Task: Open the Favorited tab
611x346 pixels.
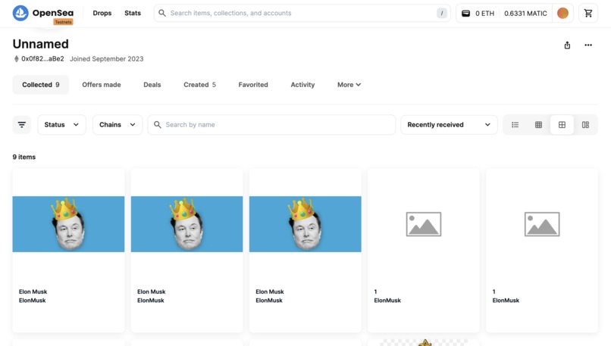Action: click(253, 85)
